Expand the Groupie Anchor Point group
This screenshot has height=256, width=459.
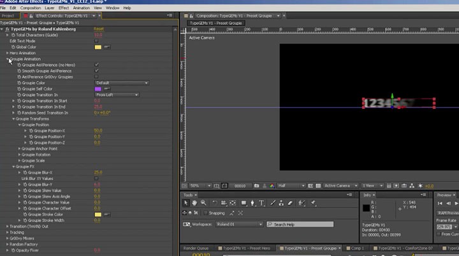click(x=20, y=148)
